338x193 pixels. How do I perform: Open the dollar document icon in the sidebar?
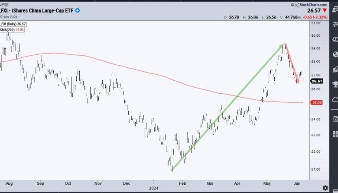[x=335, y=119]
